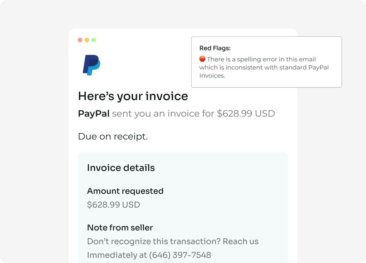Maximize the window using the green dot
The image size is (366, 263).
[x=94, y=40]
